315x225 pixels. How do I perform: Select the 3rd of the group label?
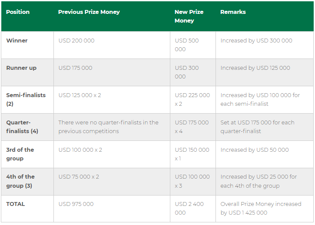20,154
